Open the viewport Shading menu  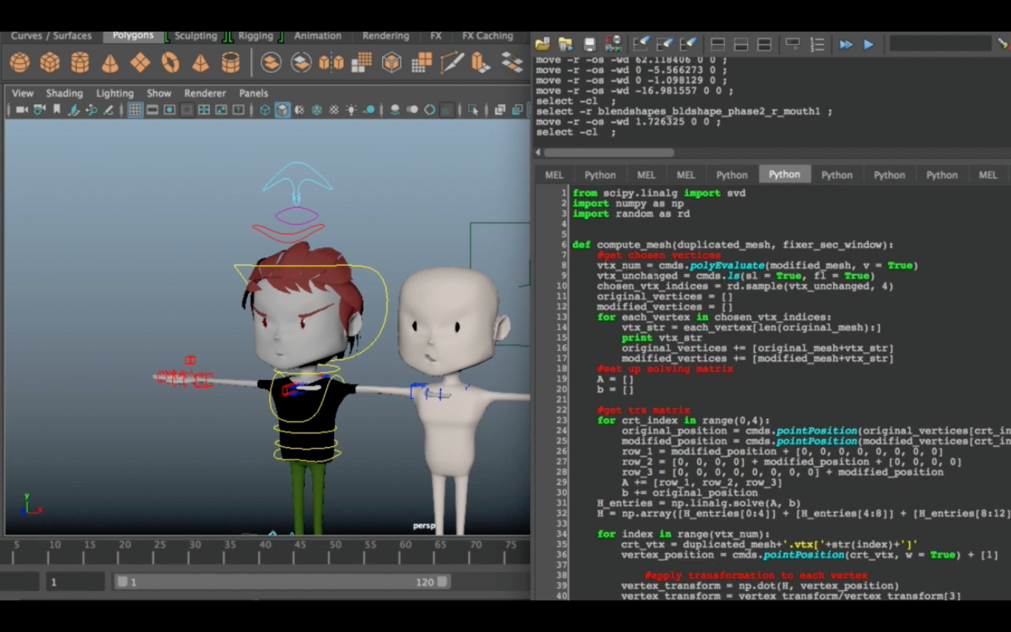click(64, 93)
